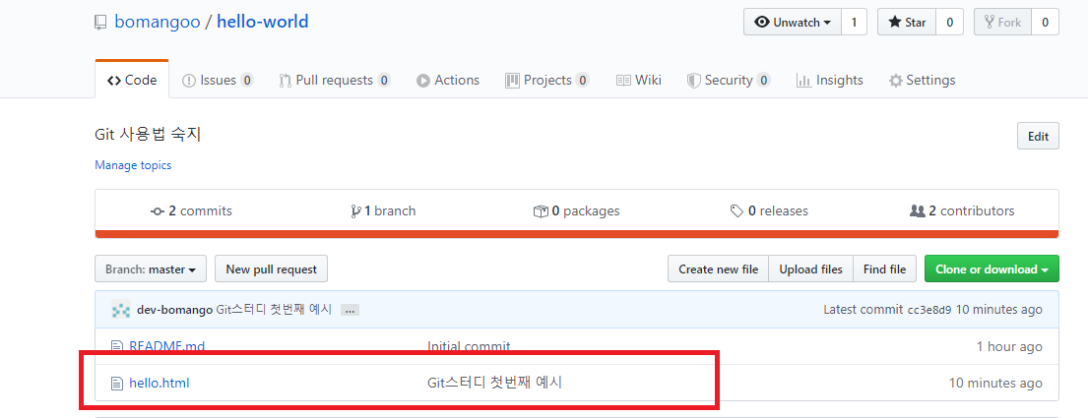
Task: Open the hello.html file
Action: coord(160,383)
